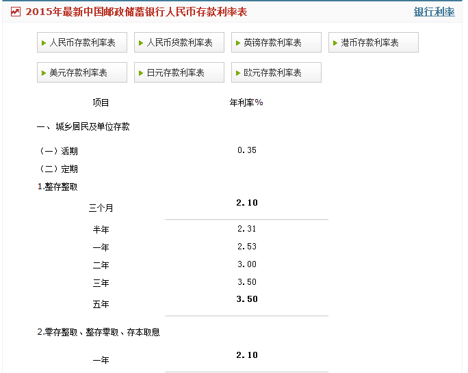Select the 年利率% column header
This screenshot has height=373, width=468.
click(246, 102)
